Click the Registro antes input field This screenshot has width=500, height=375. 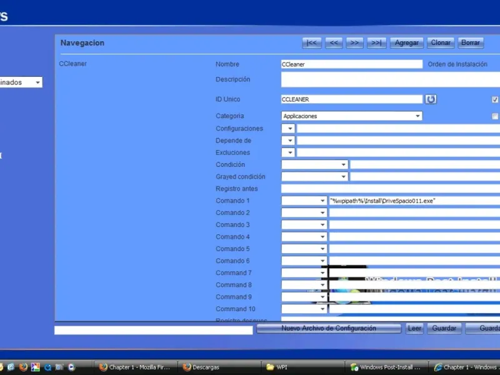pyautogui.click(x=391, y=189)
